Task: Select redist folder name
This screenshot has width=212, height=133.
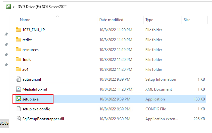Action: point(27,40)
